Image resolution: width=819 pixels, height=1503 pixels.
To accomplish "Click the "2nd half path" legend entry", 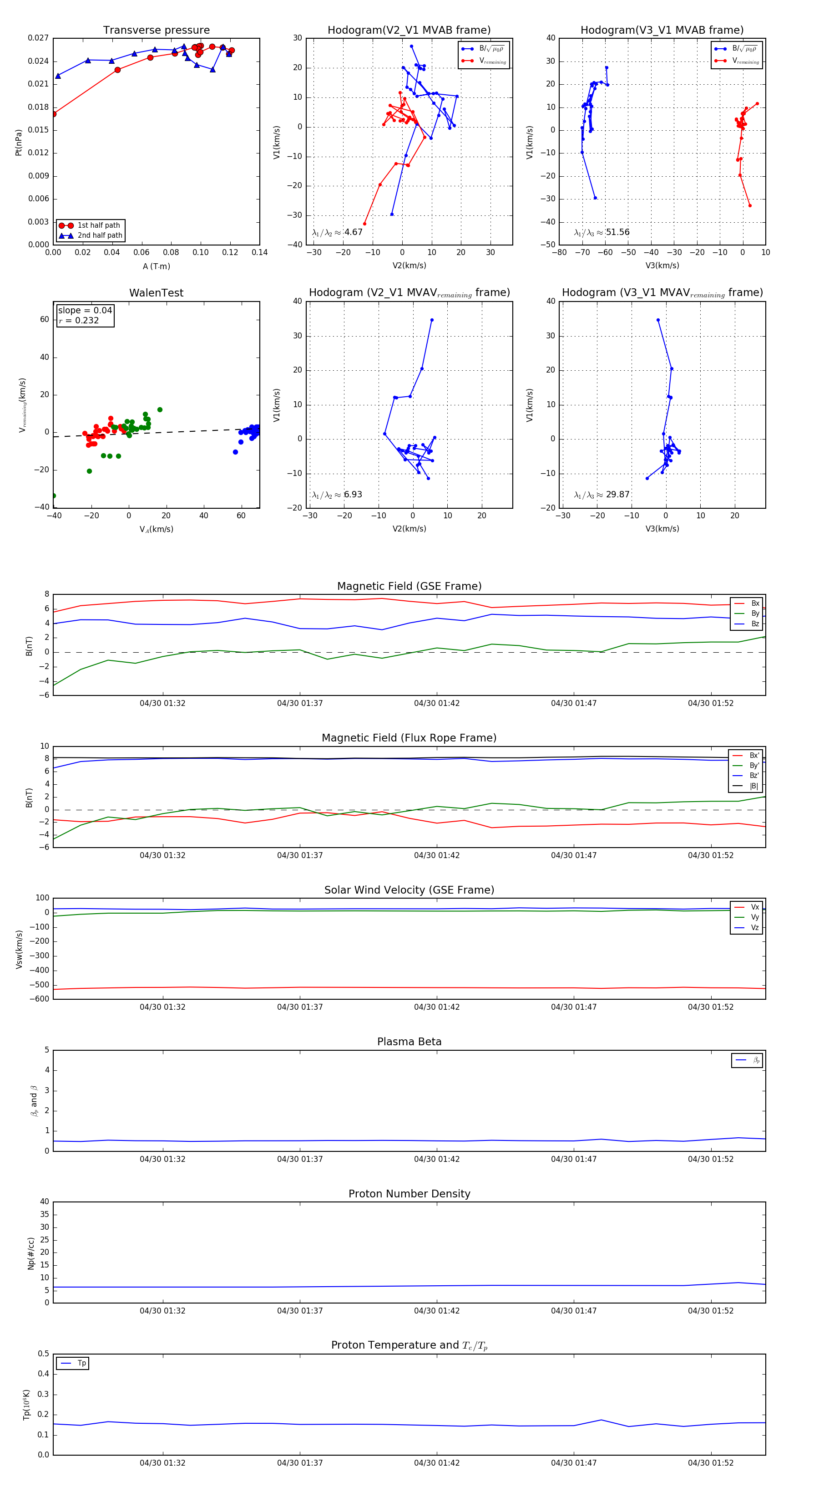I will (x=91, y=236).
